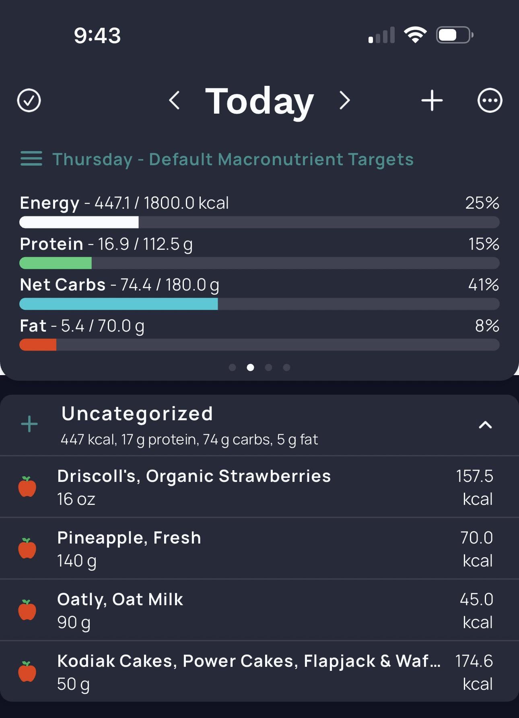Tap the Energy progress bar
The image size is (519, 718).
pos(259,222)
